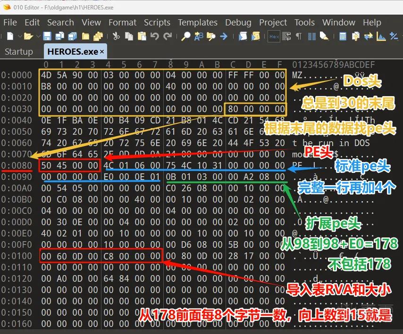
Task: Click the Histogram chart icon
Action: [x=381, y=36]
